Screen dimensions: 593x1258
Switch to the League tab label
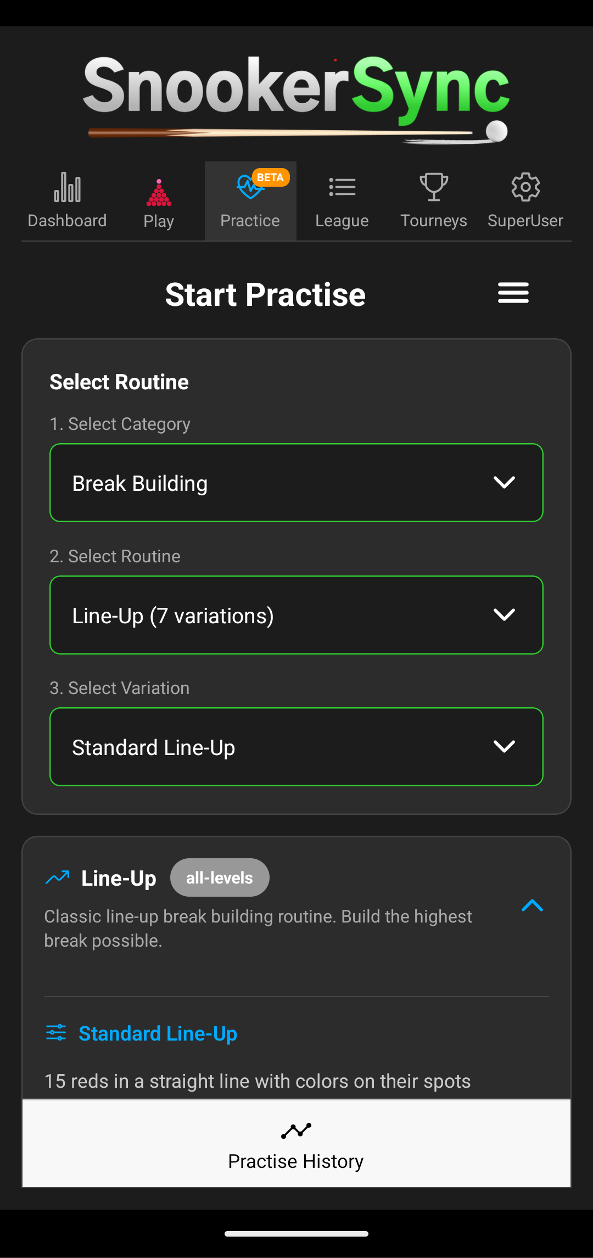click(x=342, y=221)
